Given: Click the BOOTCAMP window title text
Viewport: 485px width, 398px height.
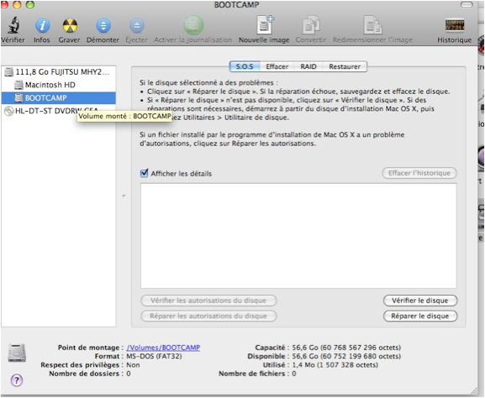Looking at the screenshot, I should pyautogui.click(x=237, y=5).
